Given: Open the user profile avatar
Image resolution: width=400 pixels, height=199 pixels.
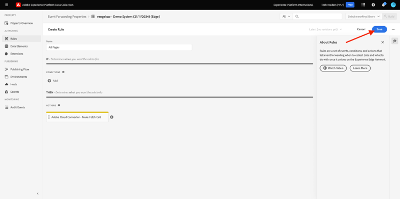Looking at the screenshot, I should [393, 5].
